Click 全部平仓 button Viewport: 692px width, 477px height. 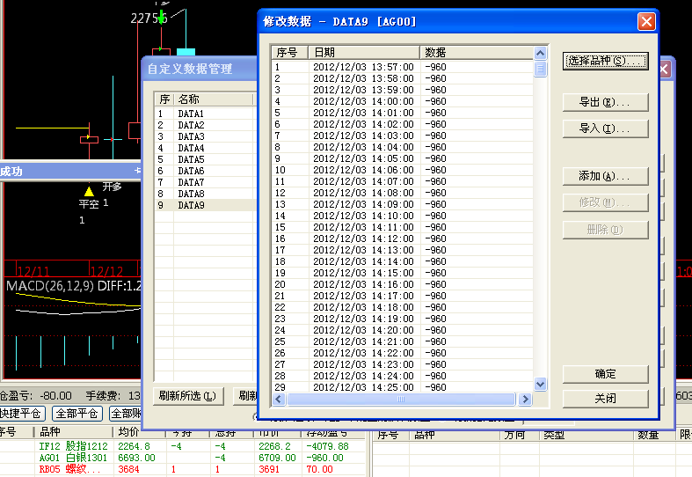tap(77, 414)
